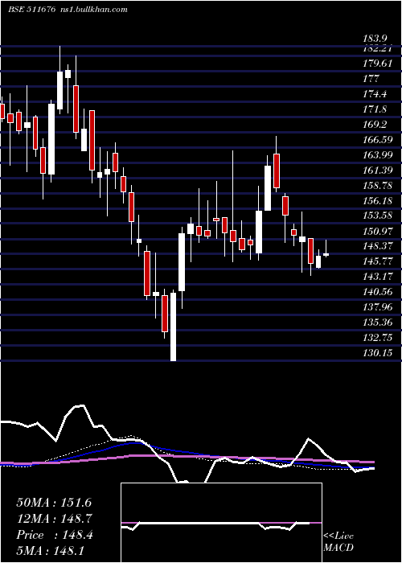Click inside the Live MACD inset chart

click(221, 523)
